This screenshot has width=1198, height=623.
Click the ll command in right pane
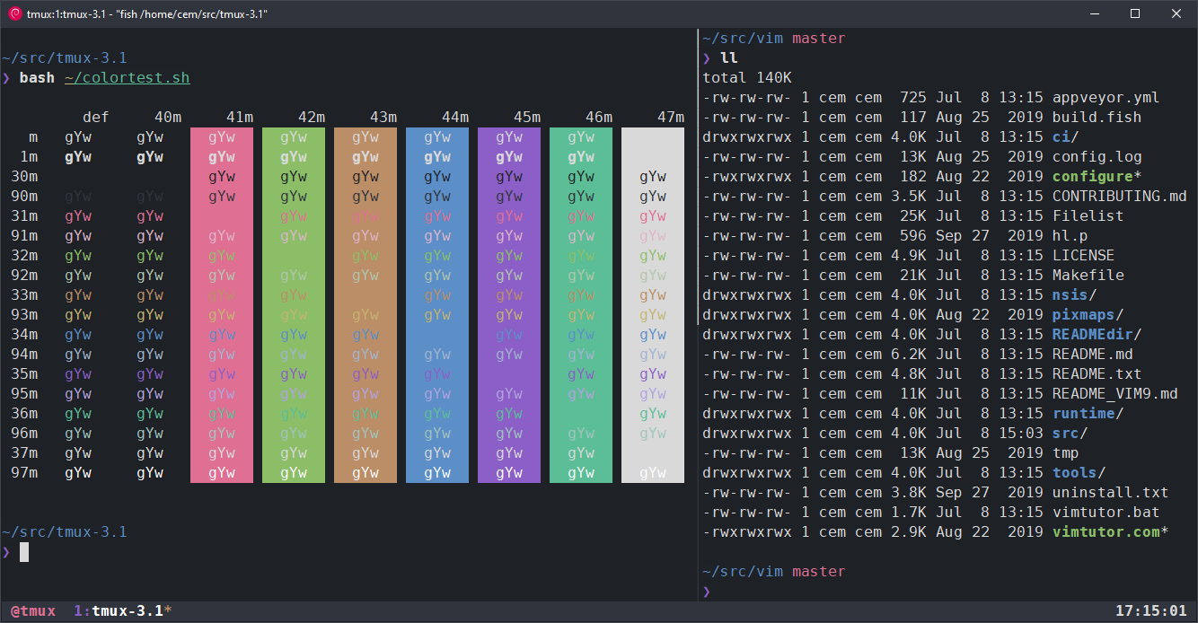[x=729, y=58]
